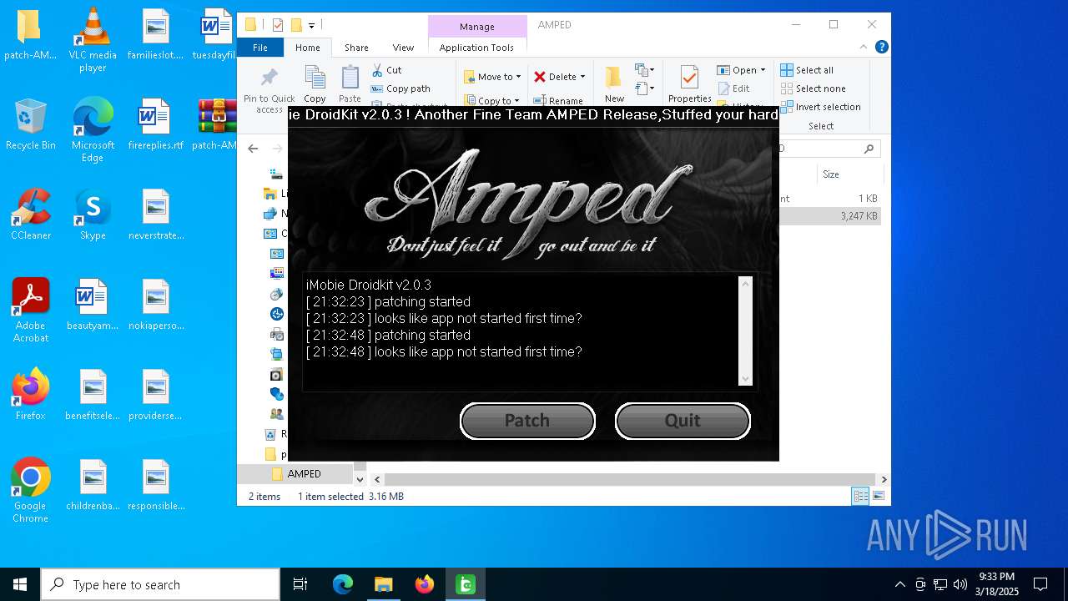Click the Explorer Back navigation arrow
Viewport: 1068px width, 601px height.
254,149
